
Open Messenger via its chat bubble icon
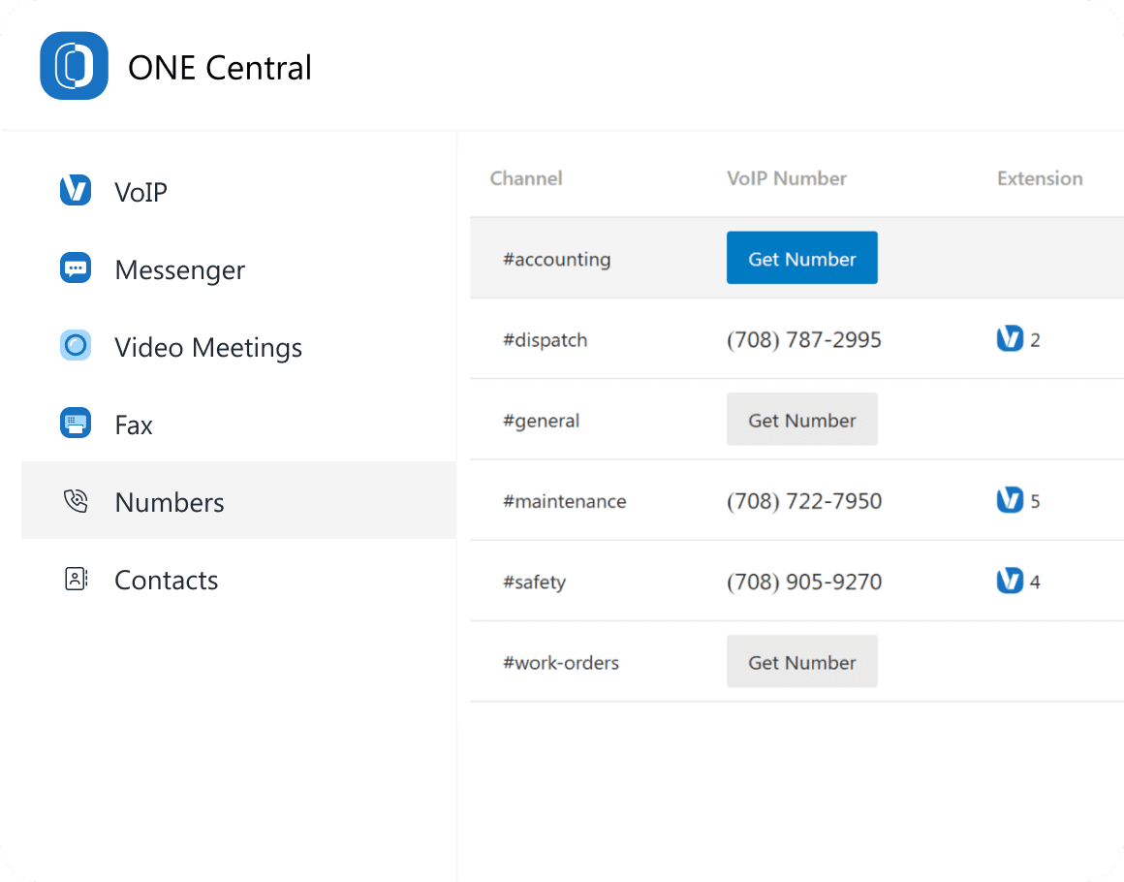pos(75,269)
